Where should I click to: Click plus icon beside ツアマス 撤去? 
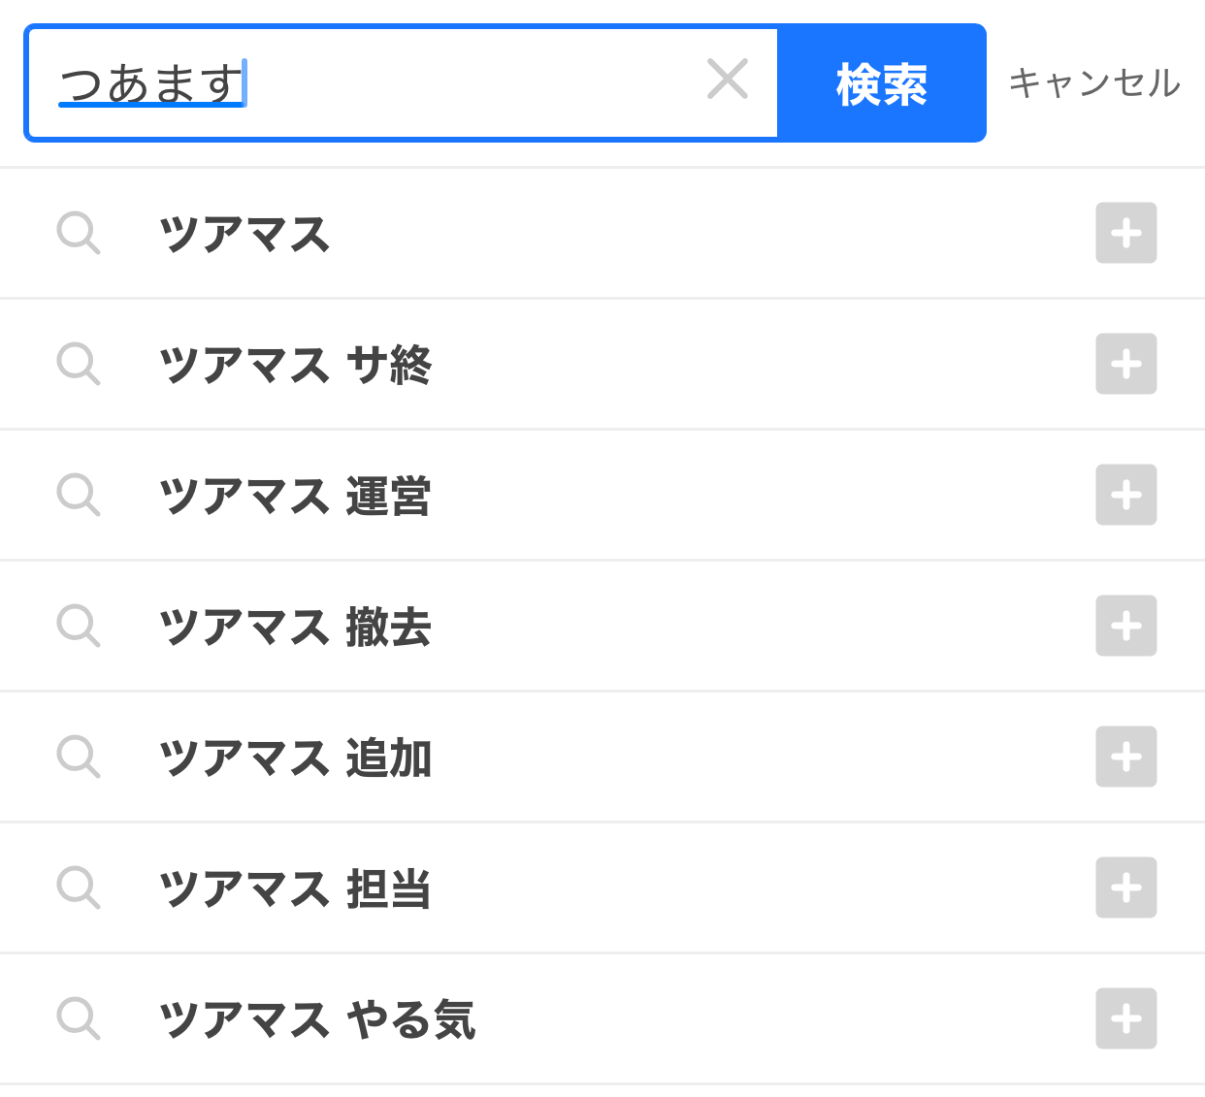pos(1126,626)
